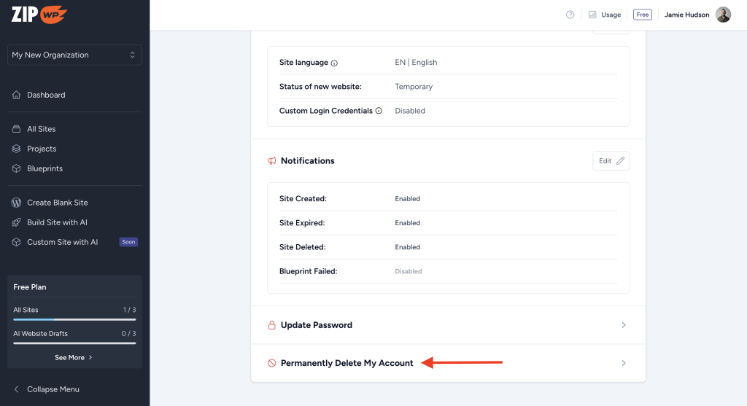The image size is (747, 406).
Task: Click the ZipWP logo
Action: tap(39, 14)
